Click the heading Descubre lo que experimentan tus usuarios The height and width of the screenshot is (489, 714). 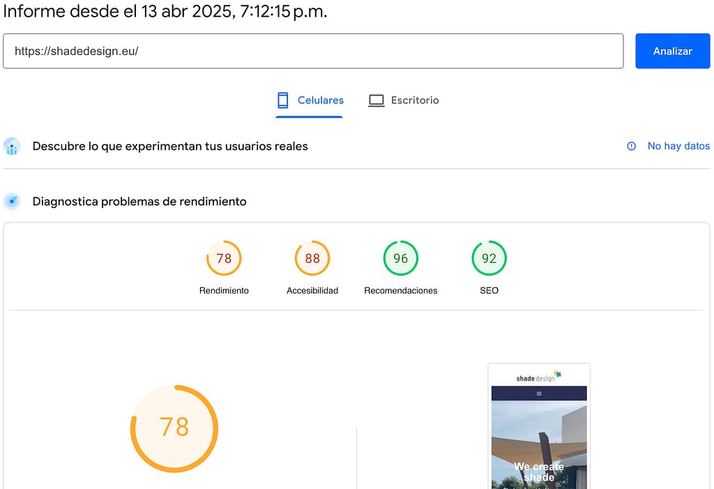pyautogui.click(x=170, y=146)
